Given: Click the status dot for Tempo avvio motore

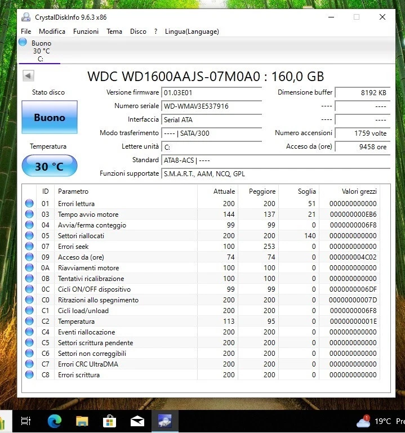Looking at the screenshot, I should [29, 214].
